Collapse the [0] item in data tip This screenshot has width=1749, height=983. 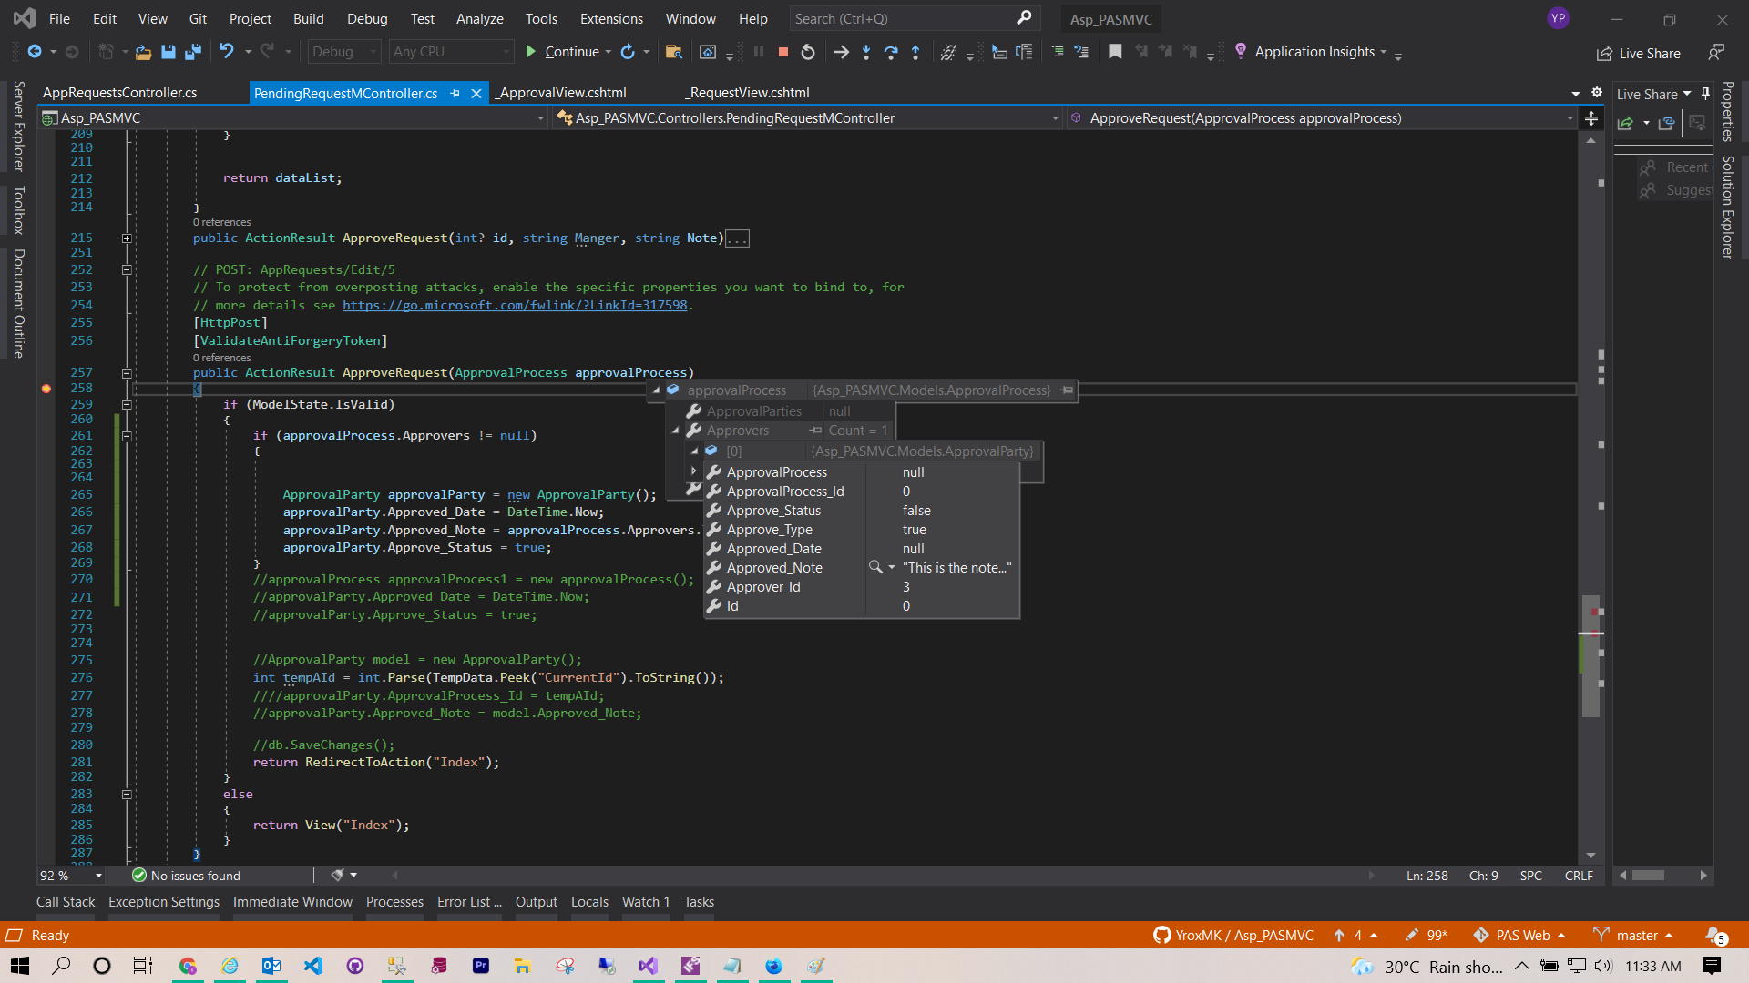tap(694, 451)
